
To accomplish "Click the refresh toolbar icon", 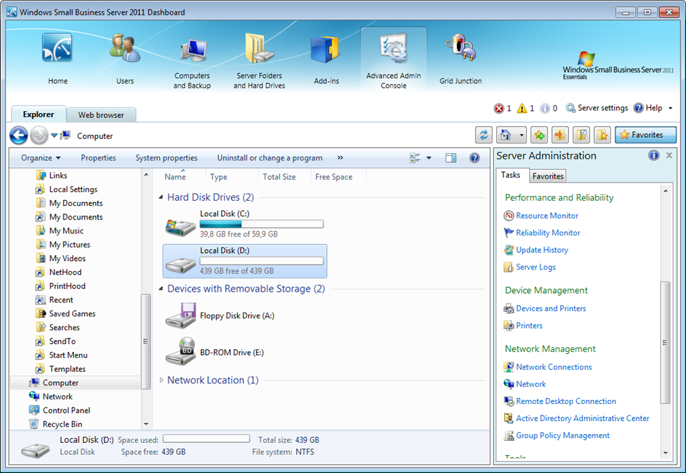I will click(484, 135).
